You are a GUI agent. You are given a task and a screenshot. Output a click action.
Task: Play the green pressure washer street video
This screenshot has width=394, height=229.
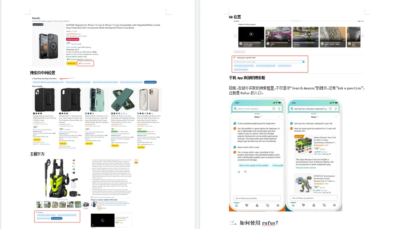(305, 34)
